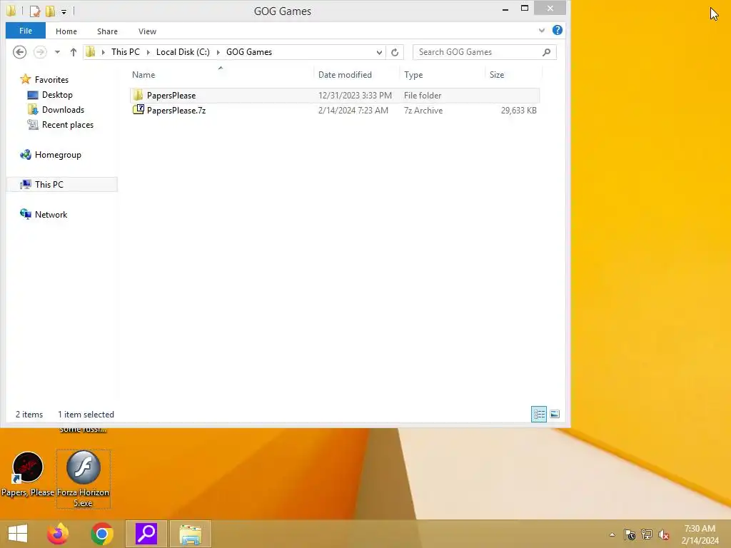Viewport: 731px width, 548px height.
Task: Refresh the GOG Games folder view
Action: pyautogui.click(x=395, y=52)
